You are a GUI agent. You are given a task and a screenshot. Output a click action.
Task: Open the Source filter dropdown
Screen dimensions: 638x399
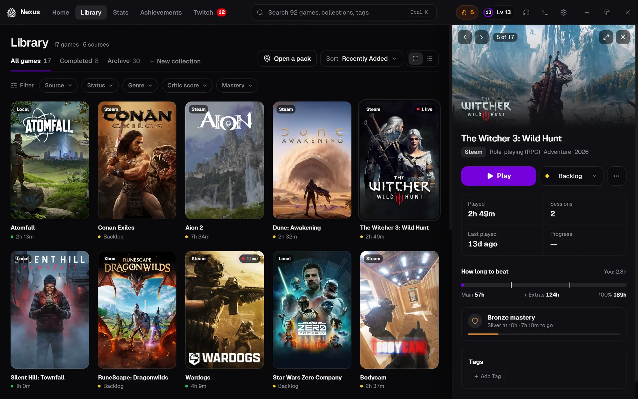[x=58, y=86]
